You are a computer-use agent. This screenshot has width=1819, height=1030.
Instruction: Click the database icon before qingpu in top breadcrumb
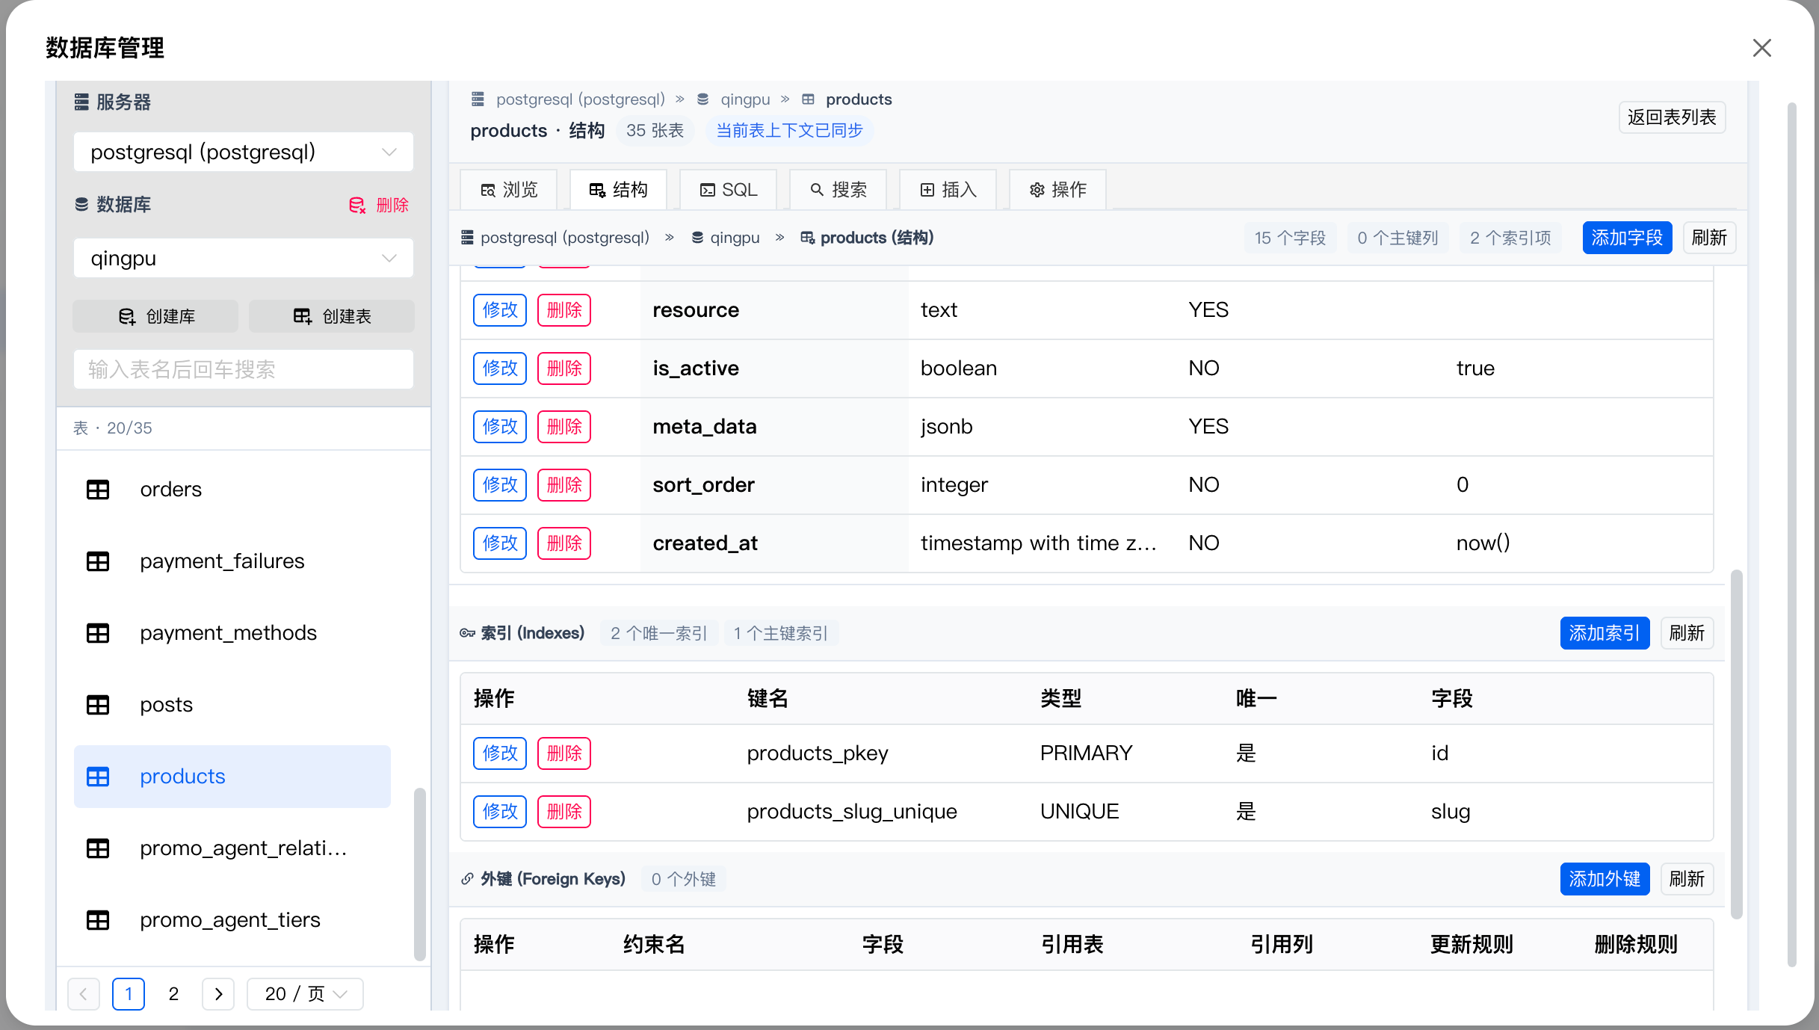coord(702,99)
